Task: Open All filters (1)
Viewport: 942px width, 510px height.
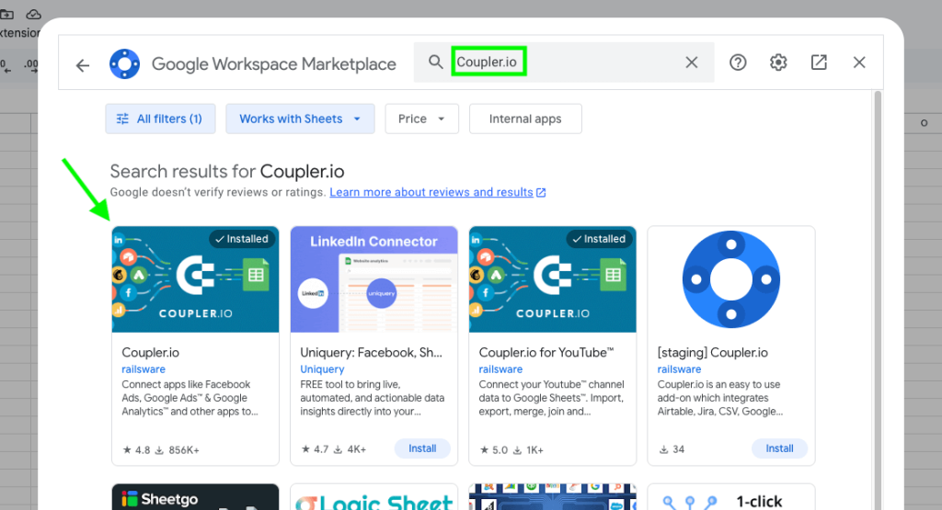Action: tap(160, 119)
